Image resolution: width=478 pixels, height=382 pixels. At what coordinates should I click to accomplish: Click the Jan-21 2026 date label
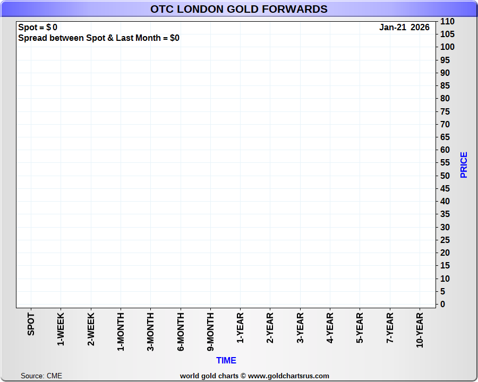coord(404,28)
